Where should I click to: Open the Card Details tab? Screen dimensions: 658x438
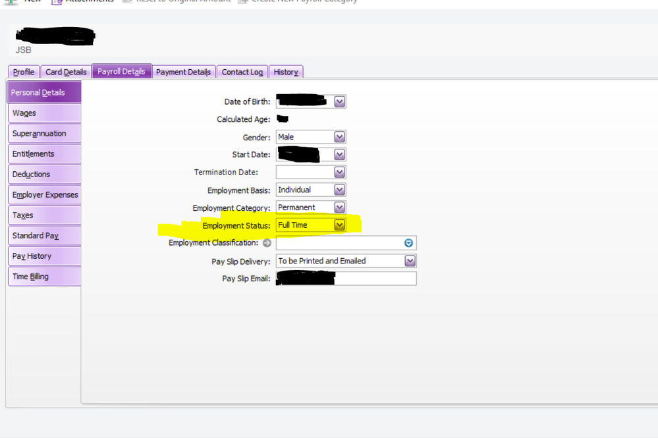click(66, 72)
